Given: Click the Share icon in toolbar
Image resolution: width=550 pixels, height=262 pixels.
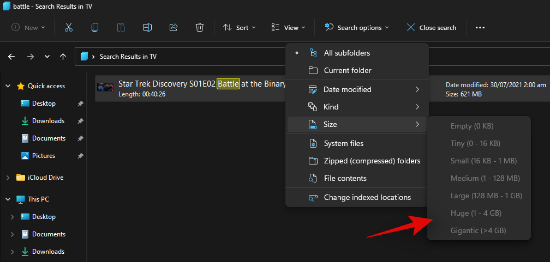Looking at the screenshot, I should [x=174, y=27].
